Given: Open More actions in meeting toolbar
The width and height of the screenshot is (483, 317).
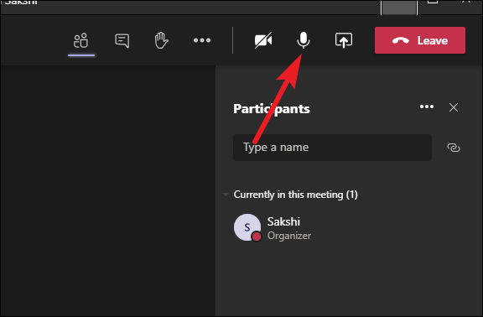Looking at the screenshot, I should tap(202, 40).
